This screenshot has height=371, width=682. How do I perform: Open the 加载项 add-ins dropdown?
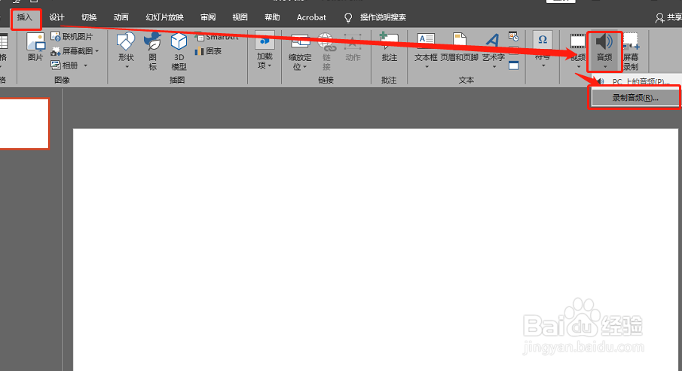pyautogui.click(x=265, y=50)
